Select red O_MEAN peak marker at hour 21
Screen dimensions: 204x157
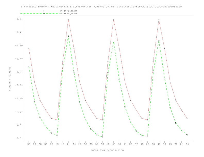coord(68,20)
